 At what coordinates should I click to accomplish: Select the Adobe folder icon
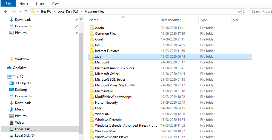pos(92,28)
